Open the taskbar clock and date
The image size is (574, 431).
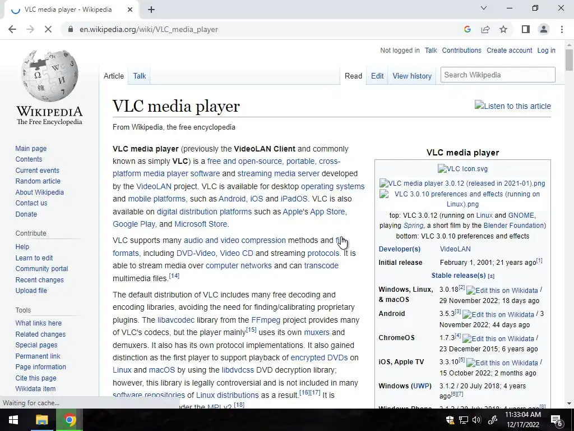pos(523,420)
